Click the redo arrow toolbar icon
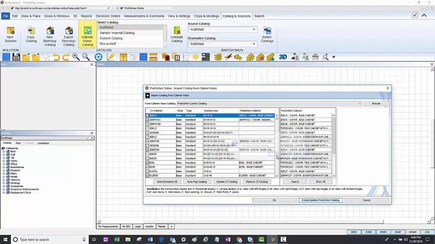This screenshot has height=244, width=435. click(66, 57)
